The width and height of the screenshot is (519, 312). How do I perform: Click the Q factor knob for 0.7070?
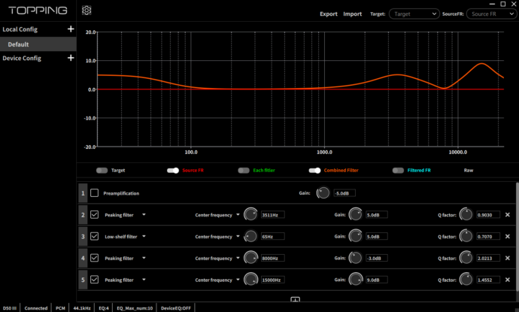[x=466, y=236]
